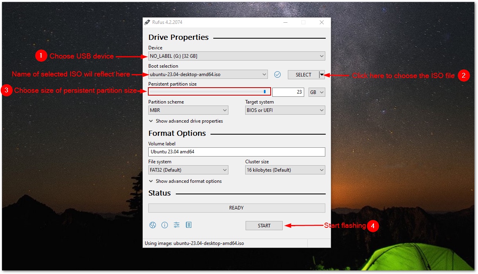Click the persistent size value field 23
Viewport: 478px width, 274px height.
pyautogui.click(x=288, y=92)
